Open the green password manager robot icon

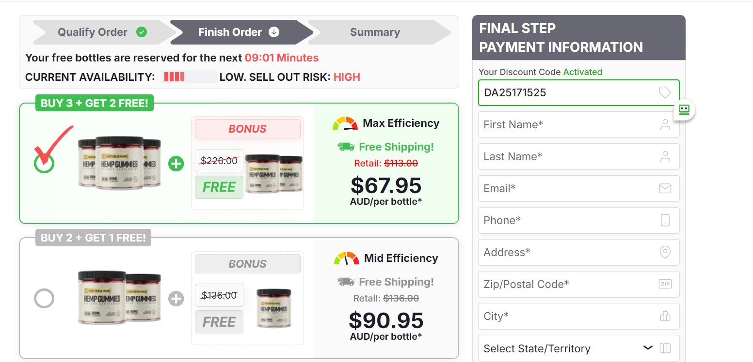coord(684,109)
